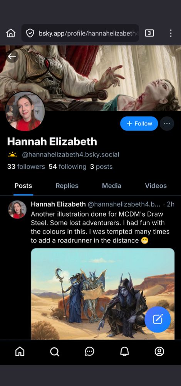This screenshot has height=386, width=181.
Task: Tap the browser home icon
Action: click(x=11, y=33)
